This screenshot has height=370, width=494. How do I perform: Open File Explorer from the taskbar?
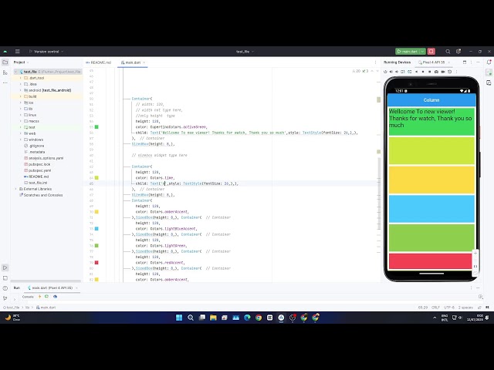coord(213,318)
